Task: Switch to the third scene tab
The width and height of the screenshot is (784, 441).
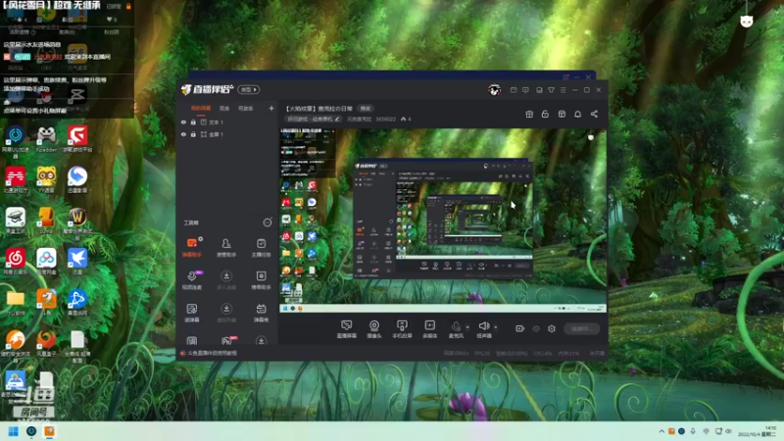Action: click(246, 109)
